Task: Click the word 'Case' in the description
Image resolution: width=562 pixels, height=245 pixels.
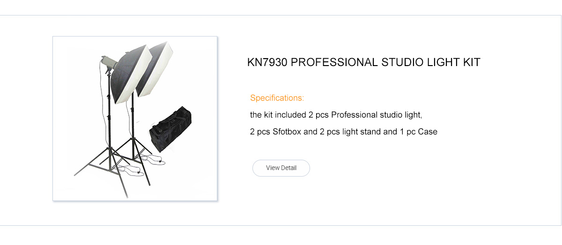Action: click(x=427, y=132)
